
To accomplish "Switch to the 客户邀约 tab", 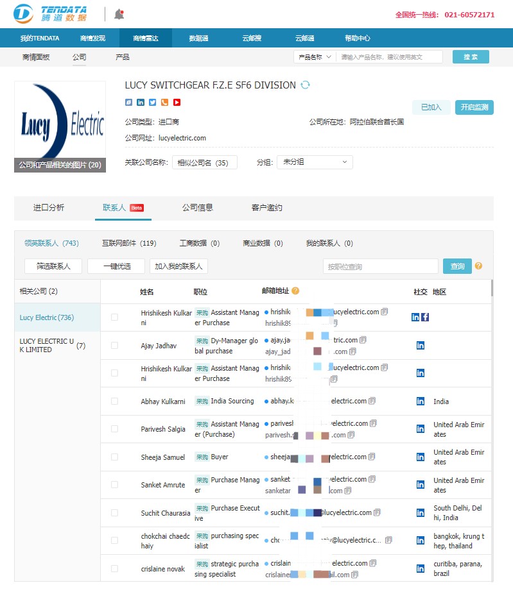I will tap(267, 208).
